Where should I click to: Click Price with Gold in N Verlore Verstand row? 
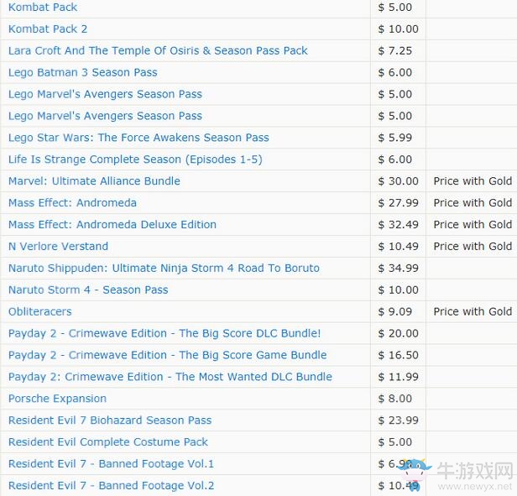[473, 247]
